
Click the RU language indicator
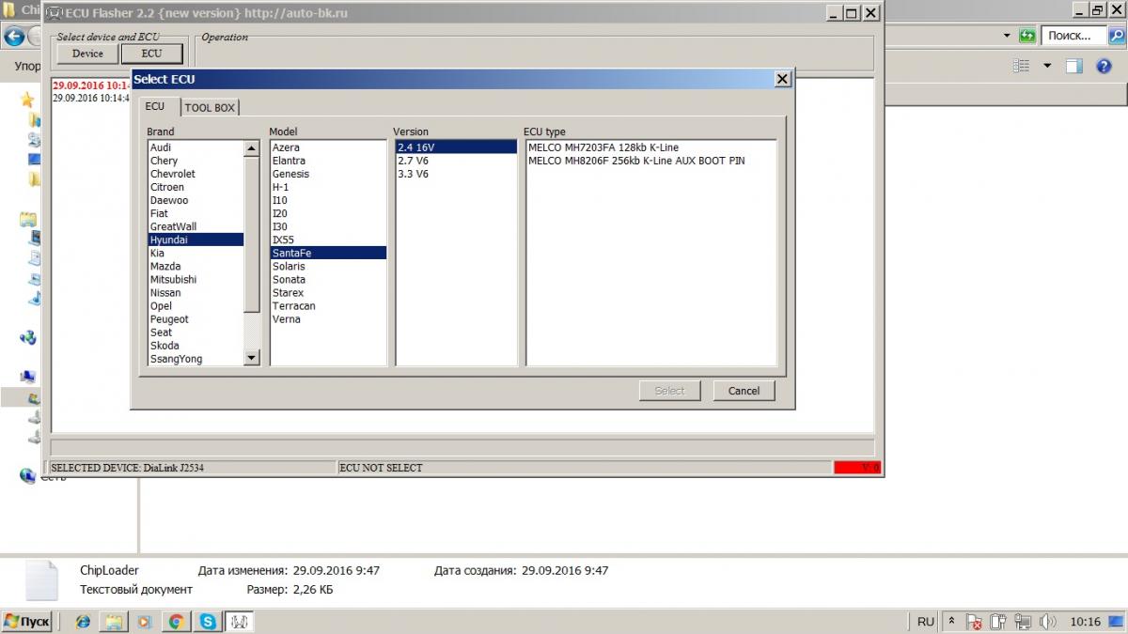coord(926,622)
